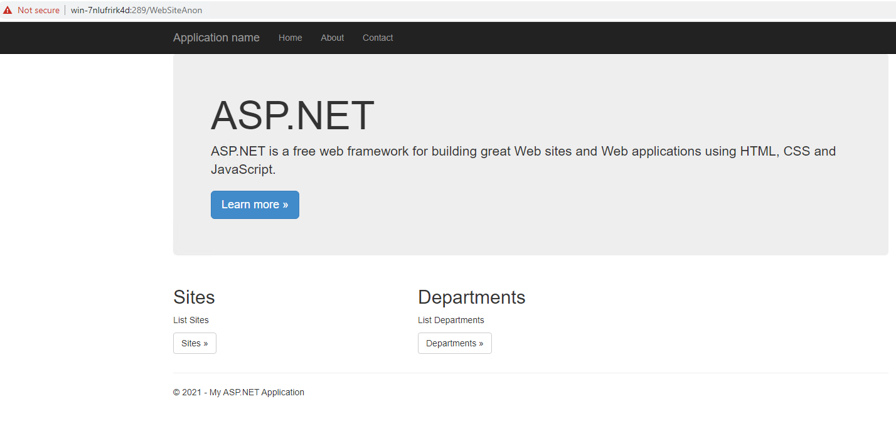The width and height of the screenshot is (896, 421).
Task: Select Contact in the navigation bar
Action: [x=378, y=38]
